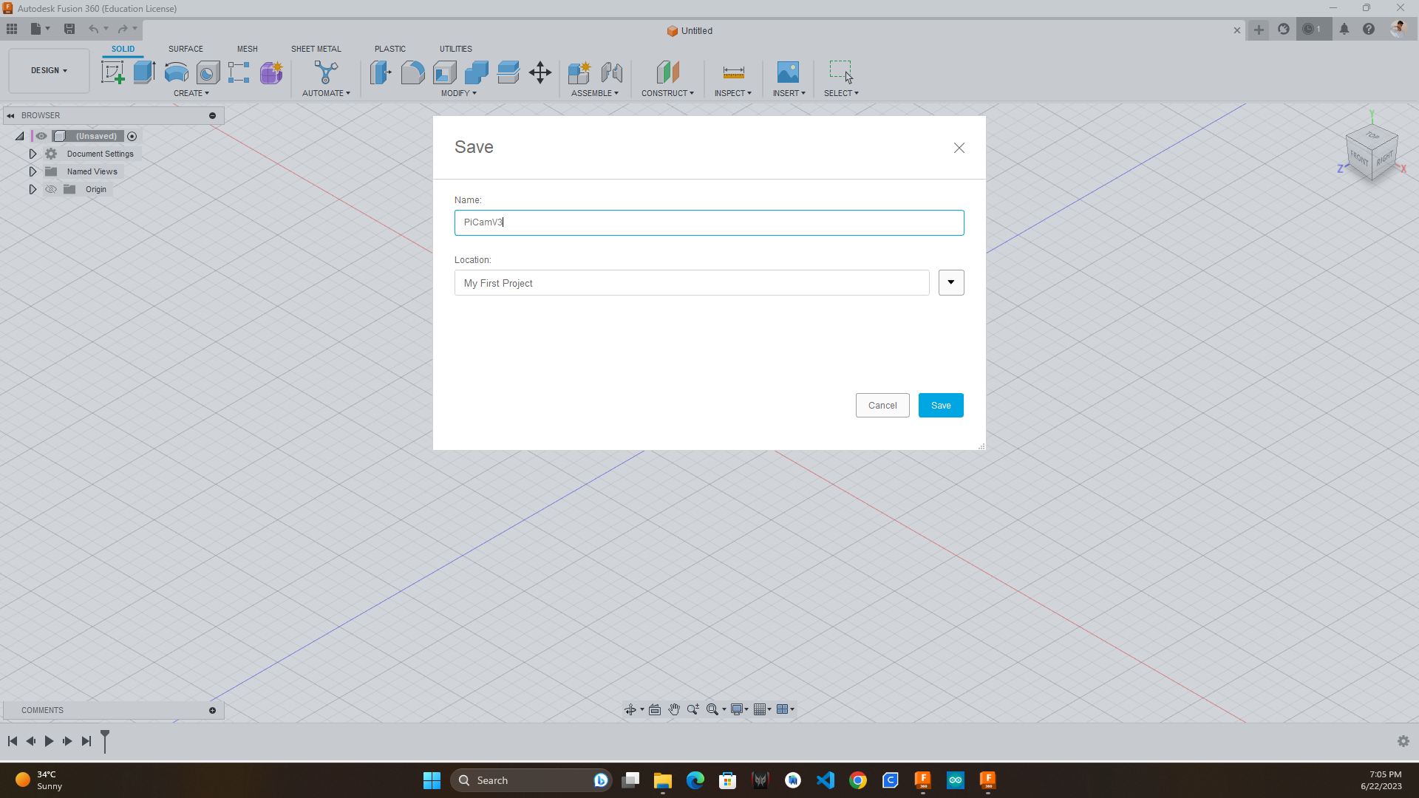1419x798 pixels.
Task: Open the DESIGN workspace dropdown
Action: click(49, 71)
